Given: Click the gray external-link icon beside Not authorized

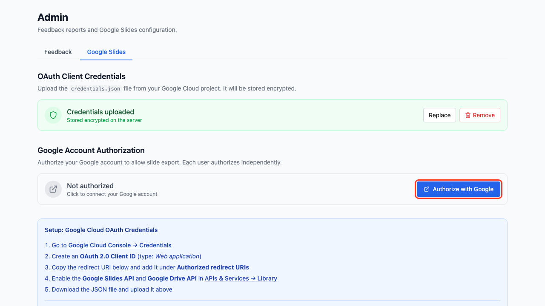Looking at the screenshot, I should click(53, 189).
